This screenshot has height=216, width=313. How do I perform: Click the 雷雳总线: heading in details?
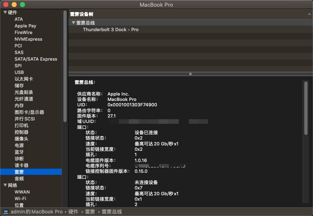85,82
